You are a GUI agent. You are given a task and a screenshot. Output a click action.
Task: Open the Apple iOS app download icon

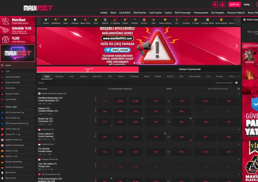point(222,5)
